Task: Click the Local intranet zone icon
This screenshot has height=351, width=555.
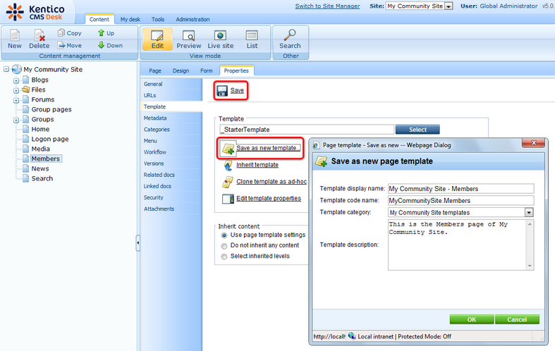Action: click(x=351, y=335)
